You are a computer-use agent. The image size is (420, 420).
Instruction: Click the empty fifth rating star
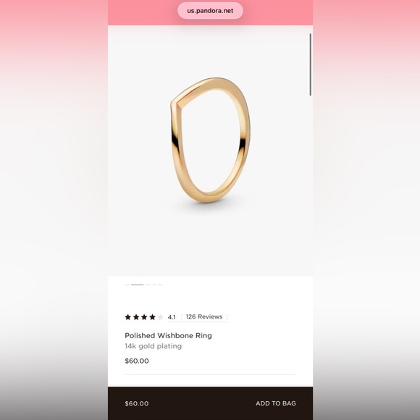pyautogui.click(x=161, y=317)
